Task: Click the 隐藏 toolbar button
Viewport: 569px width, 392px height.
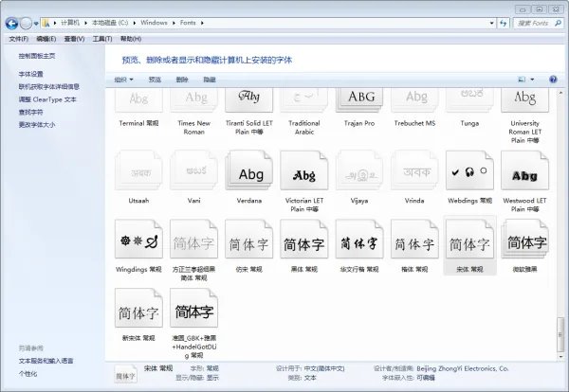Action: (x=210, y=80)
